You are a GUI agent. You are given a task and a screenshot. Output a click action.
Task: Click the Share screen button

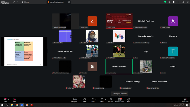pos(102,100)
